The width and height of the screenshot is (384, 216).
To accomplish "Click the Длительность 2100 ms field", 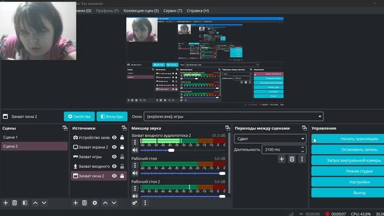I will click(x=281, y=149).
